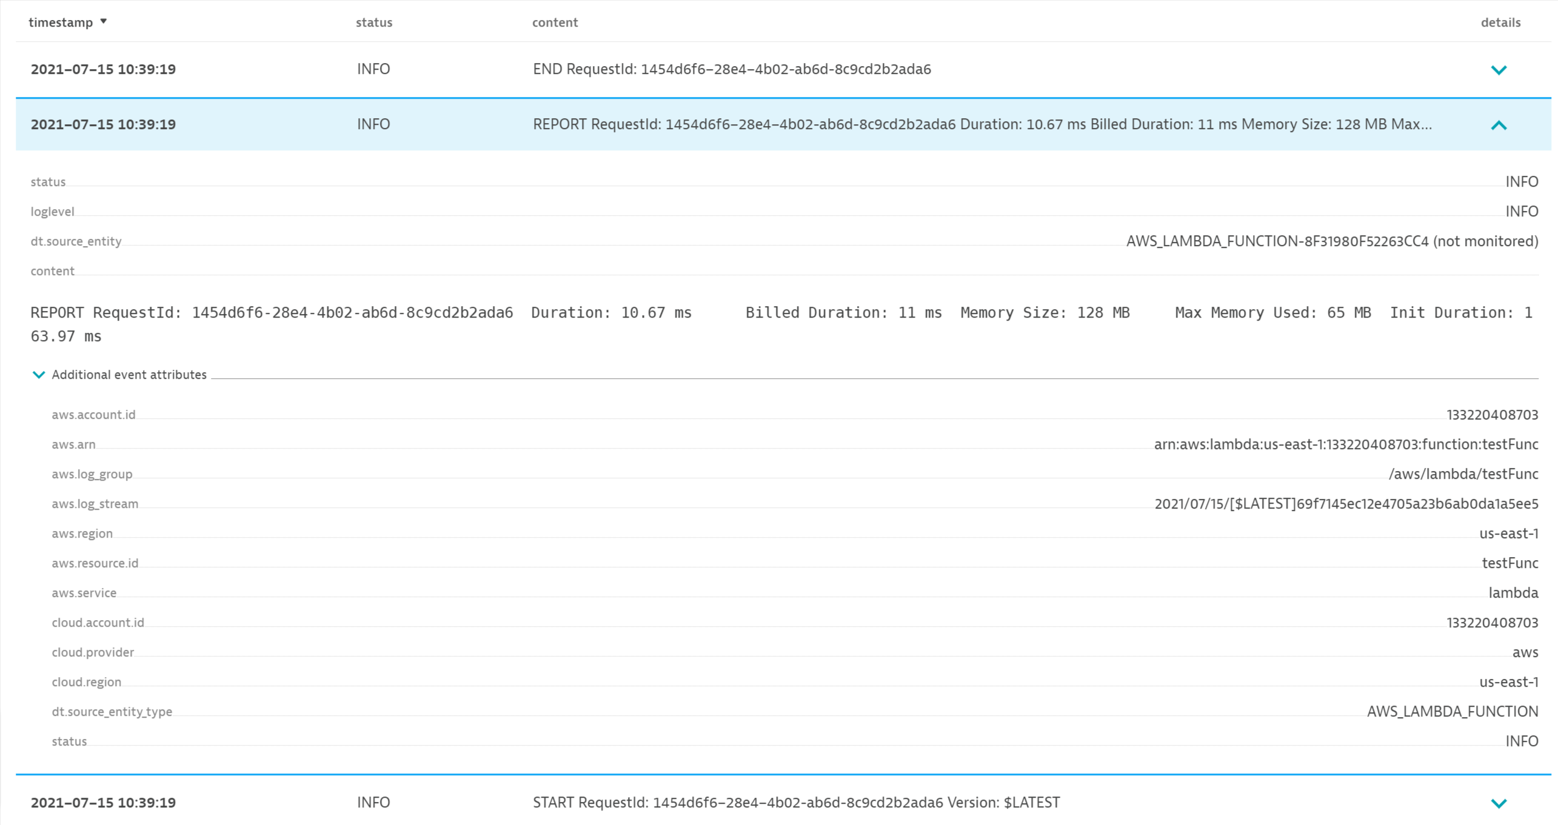The image size is (1558, 825).
Task: Click the aws.log_stream value
Action: coord(1346,504)
